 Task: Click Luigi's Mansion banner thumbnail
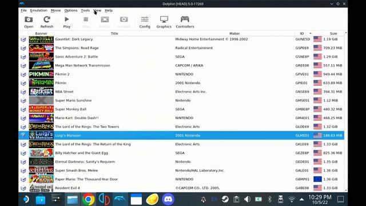41,136
